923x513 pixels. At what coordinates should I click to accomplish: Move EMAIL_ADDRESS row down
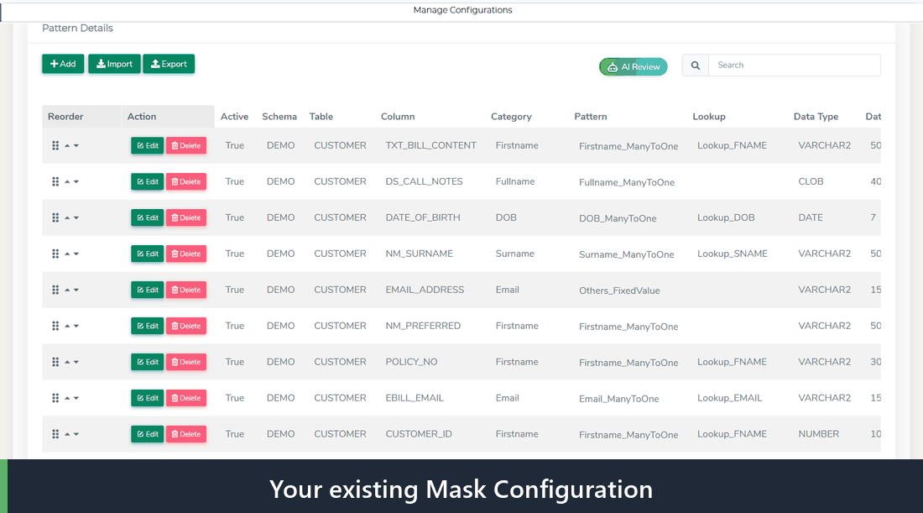[x=76, y=290]
